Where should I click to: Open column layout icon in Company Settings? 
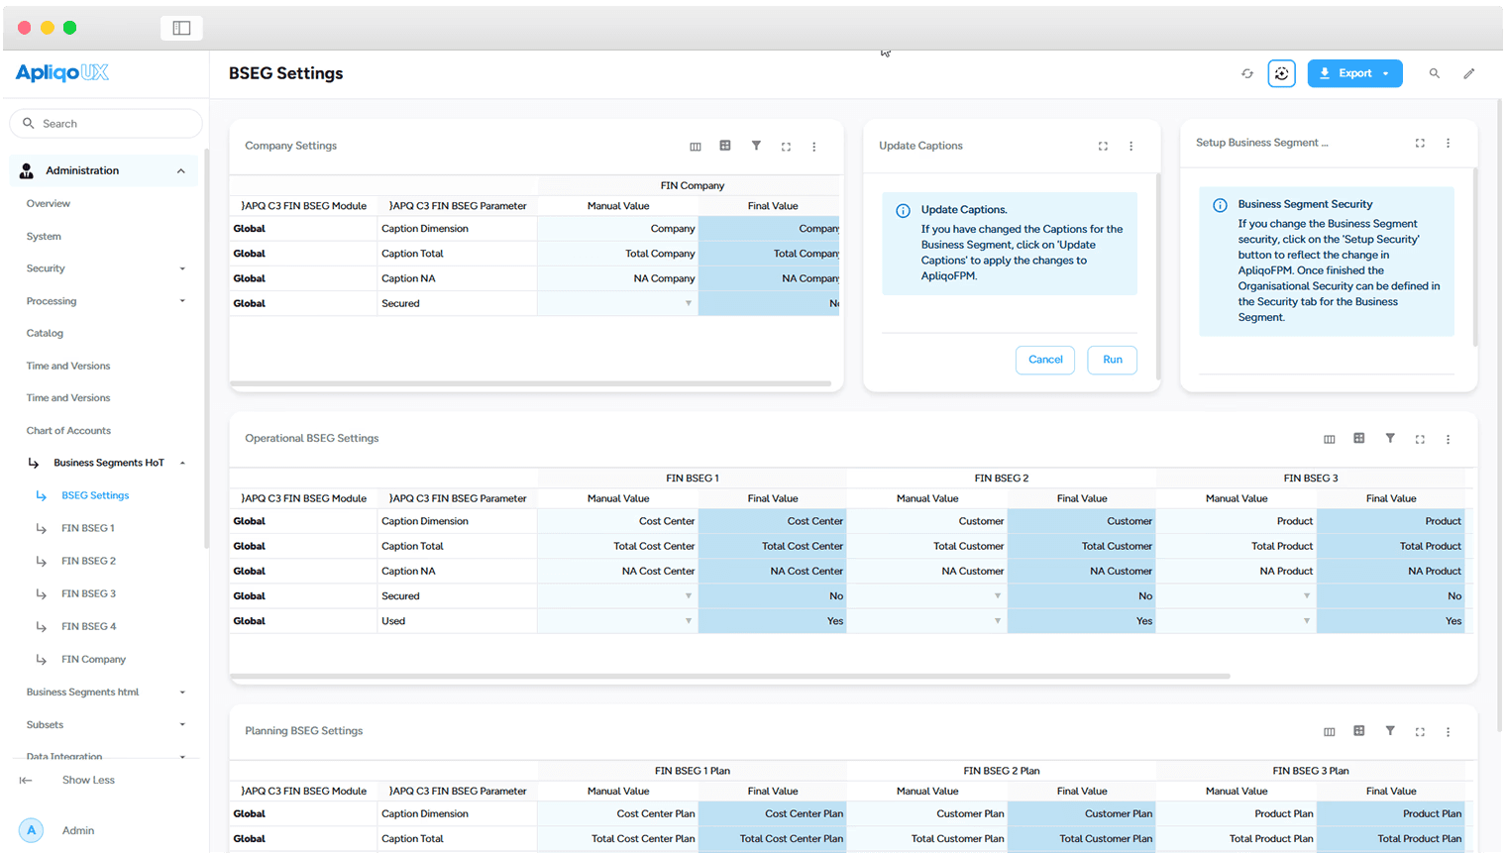tap(696, 147)
